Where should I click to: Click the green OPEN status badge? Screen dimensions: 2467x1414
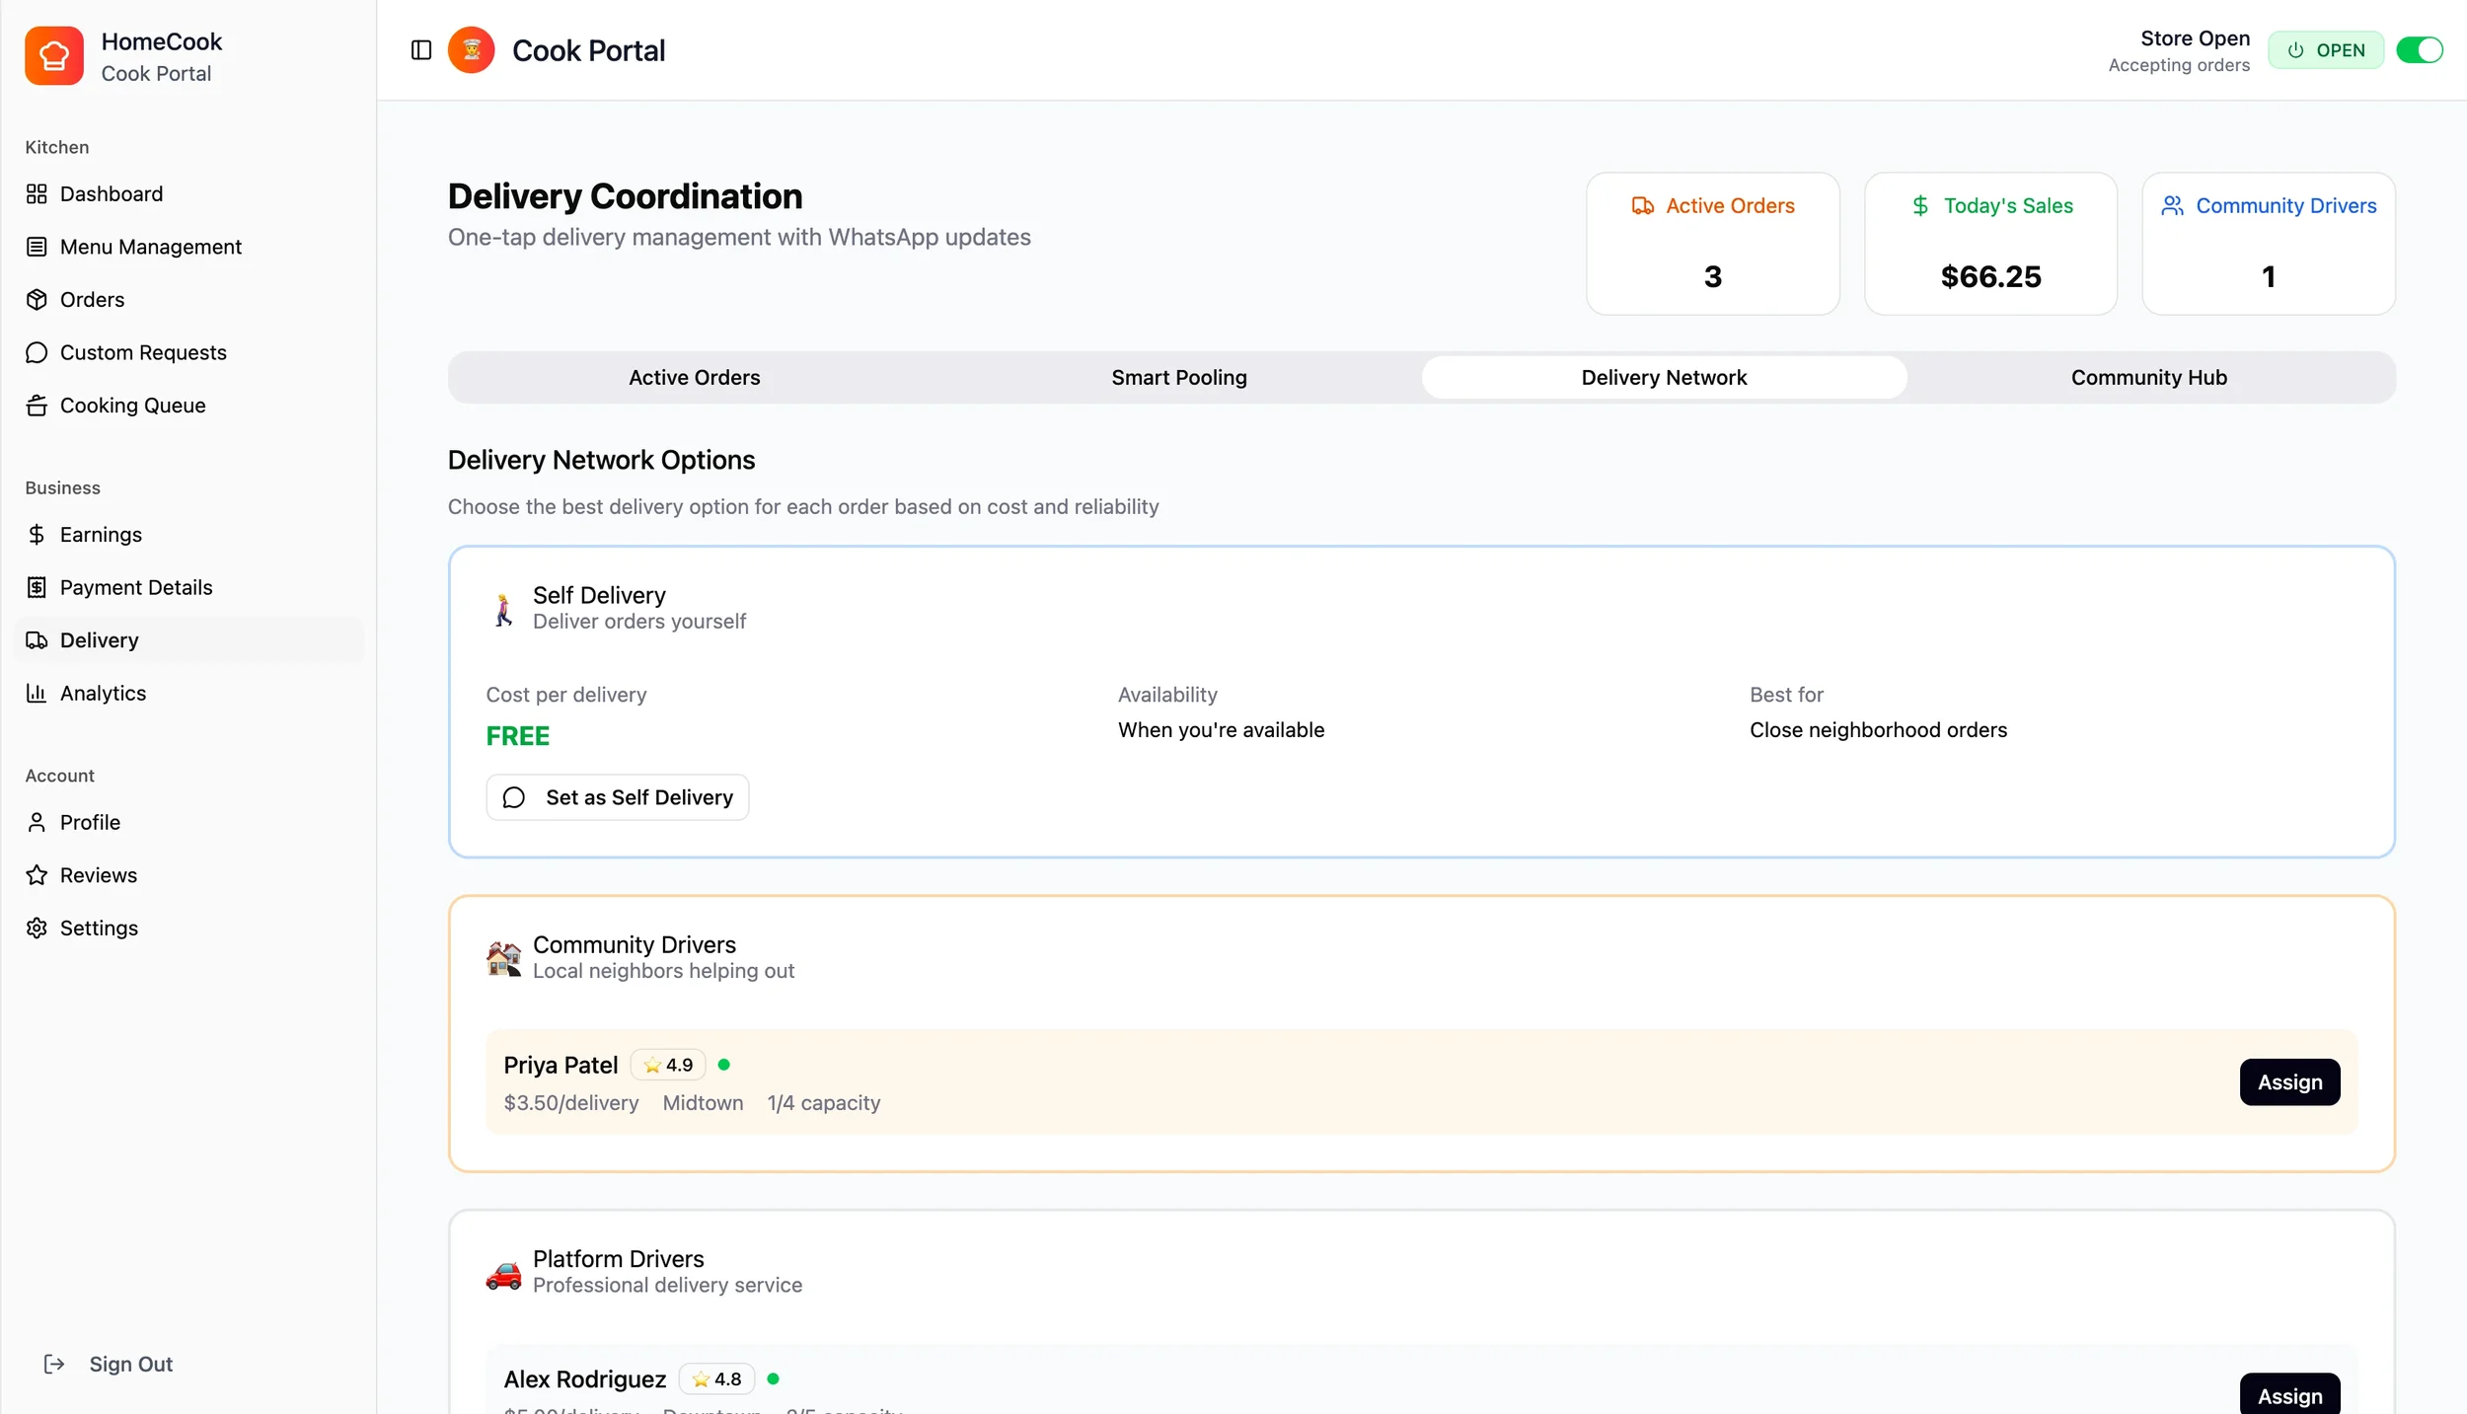2325,50
